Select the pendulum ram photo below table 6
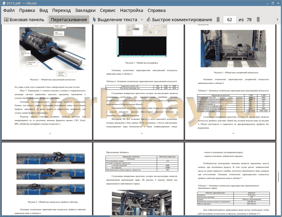The height and width of the screenshot is (217, 282). tap(142, 203)
